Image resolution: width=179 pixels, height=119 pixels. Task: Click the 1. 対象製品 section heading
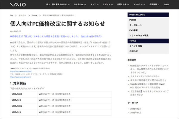pos(18,83)
